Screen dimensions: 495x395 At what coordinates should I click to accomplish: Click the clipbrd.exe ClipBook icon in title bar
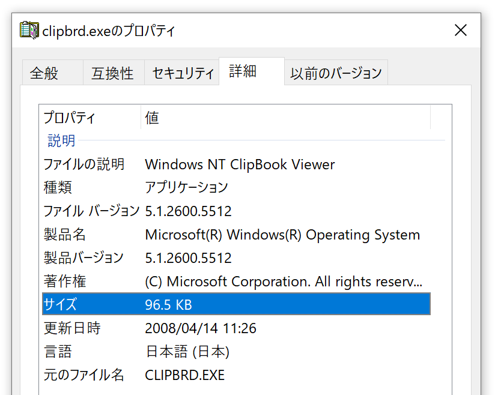29,30
